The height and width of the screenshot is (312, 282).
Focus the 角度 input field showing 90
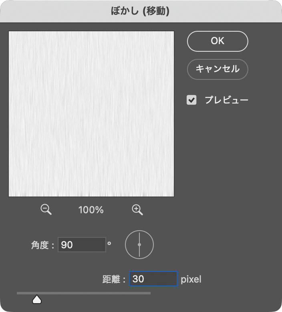82,245
